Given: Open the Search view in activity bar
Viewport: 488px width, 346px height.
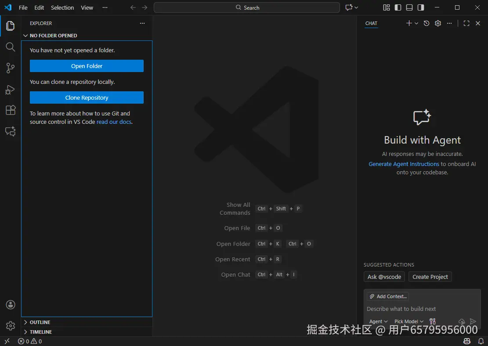Looking at the screenshot, I should click(x=10, y=47).
